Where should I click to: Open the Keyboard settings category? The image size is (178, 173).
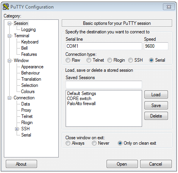click(x=30, y=42)
